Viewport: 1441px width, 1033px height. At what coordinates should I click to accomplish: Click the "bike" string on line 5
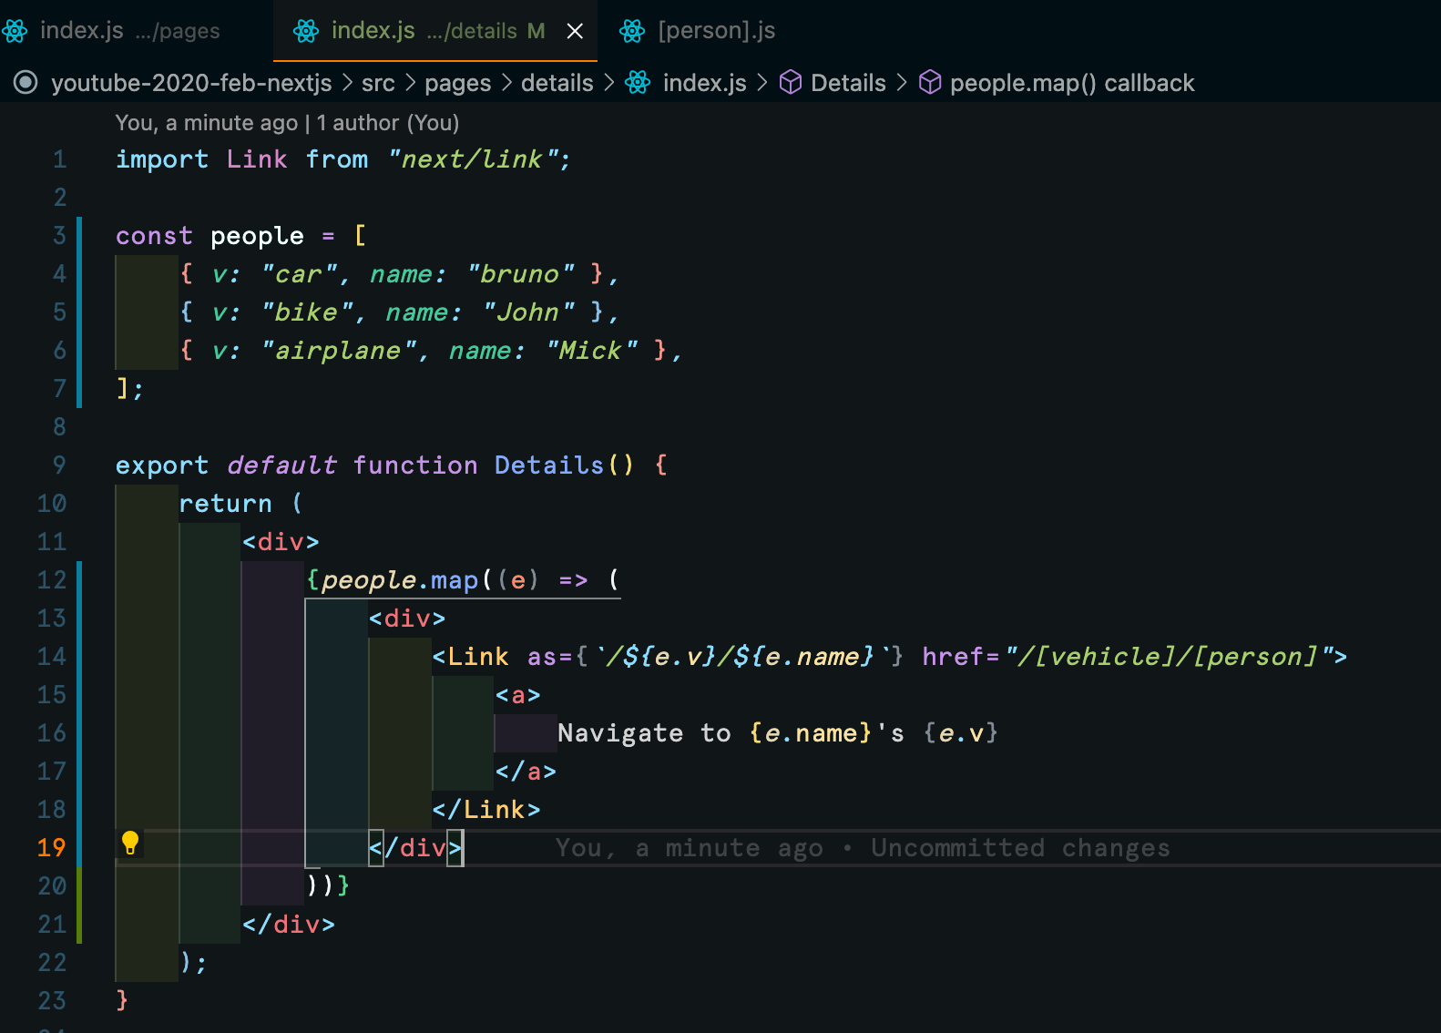click(307, 312)
